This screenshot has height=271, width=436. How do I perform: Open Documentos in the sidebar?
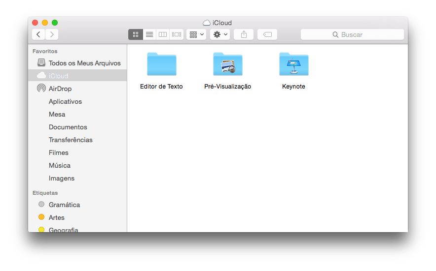77,127
